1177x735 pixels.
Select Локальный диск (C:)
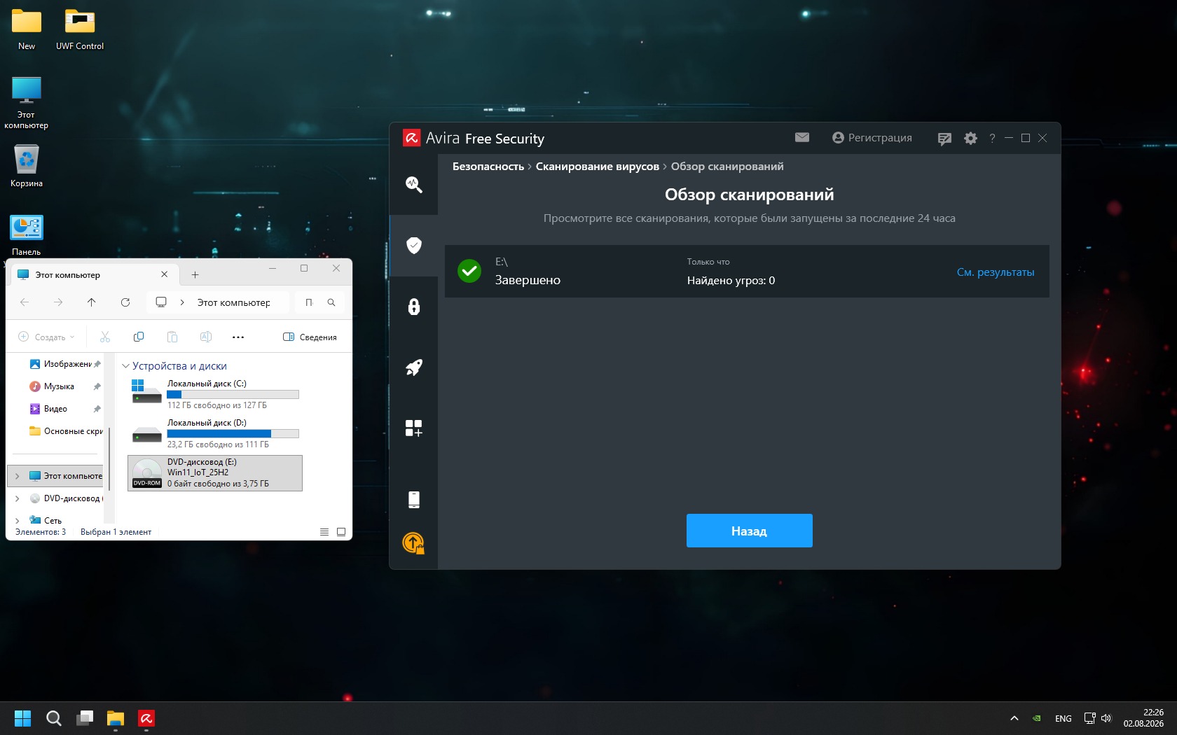216,394
